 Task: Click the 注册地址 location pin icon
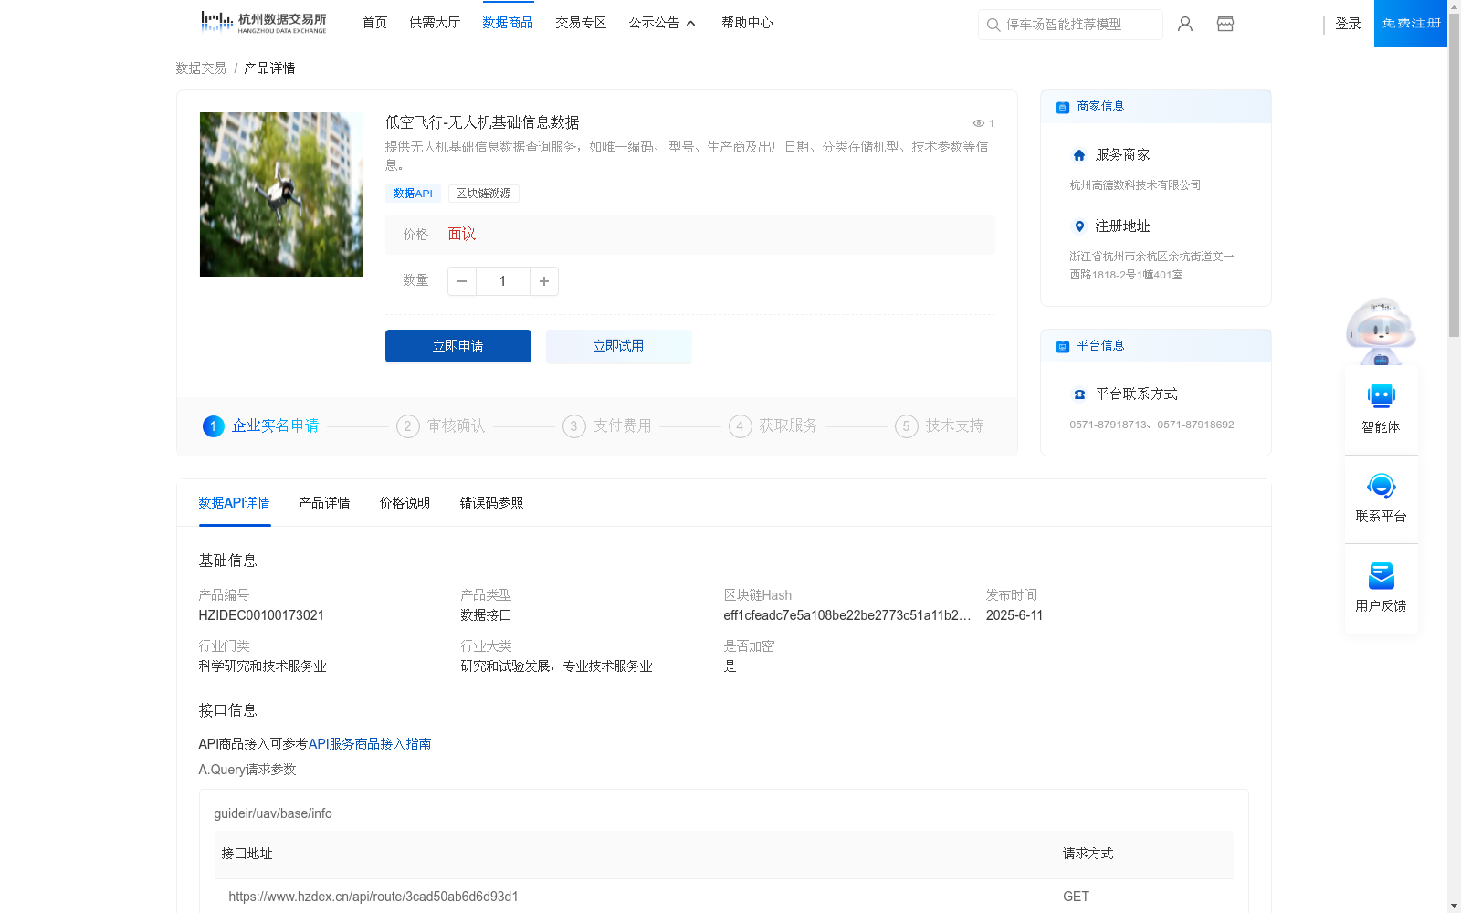tap(1079, 226)
